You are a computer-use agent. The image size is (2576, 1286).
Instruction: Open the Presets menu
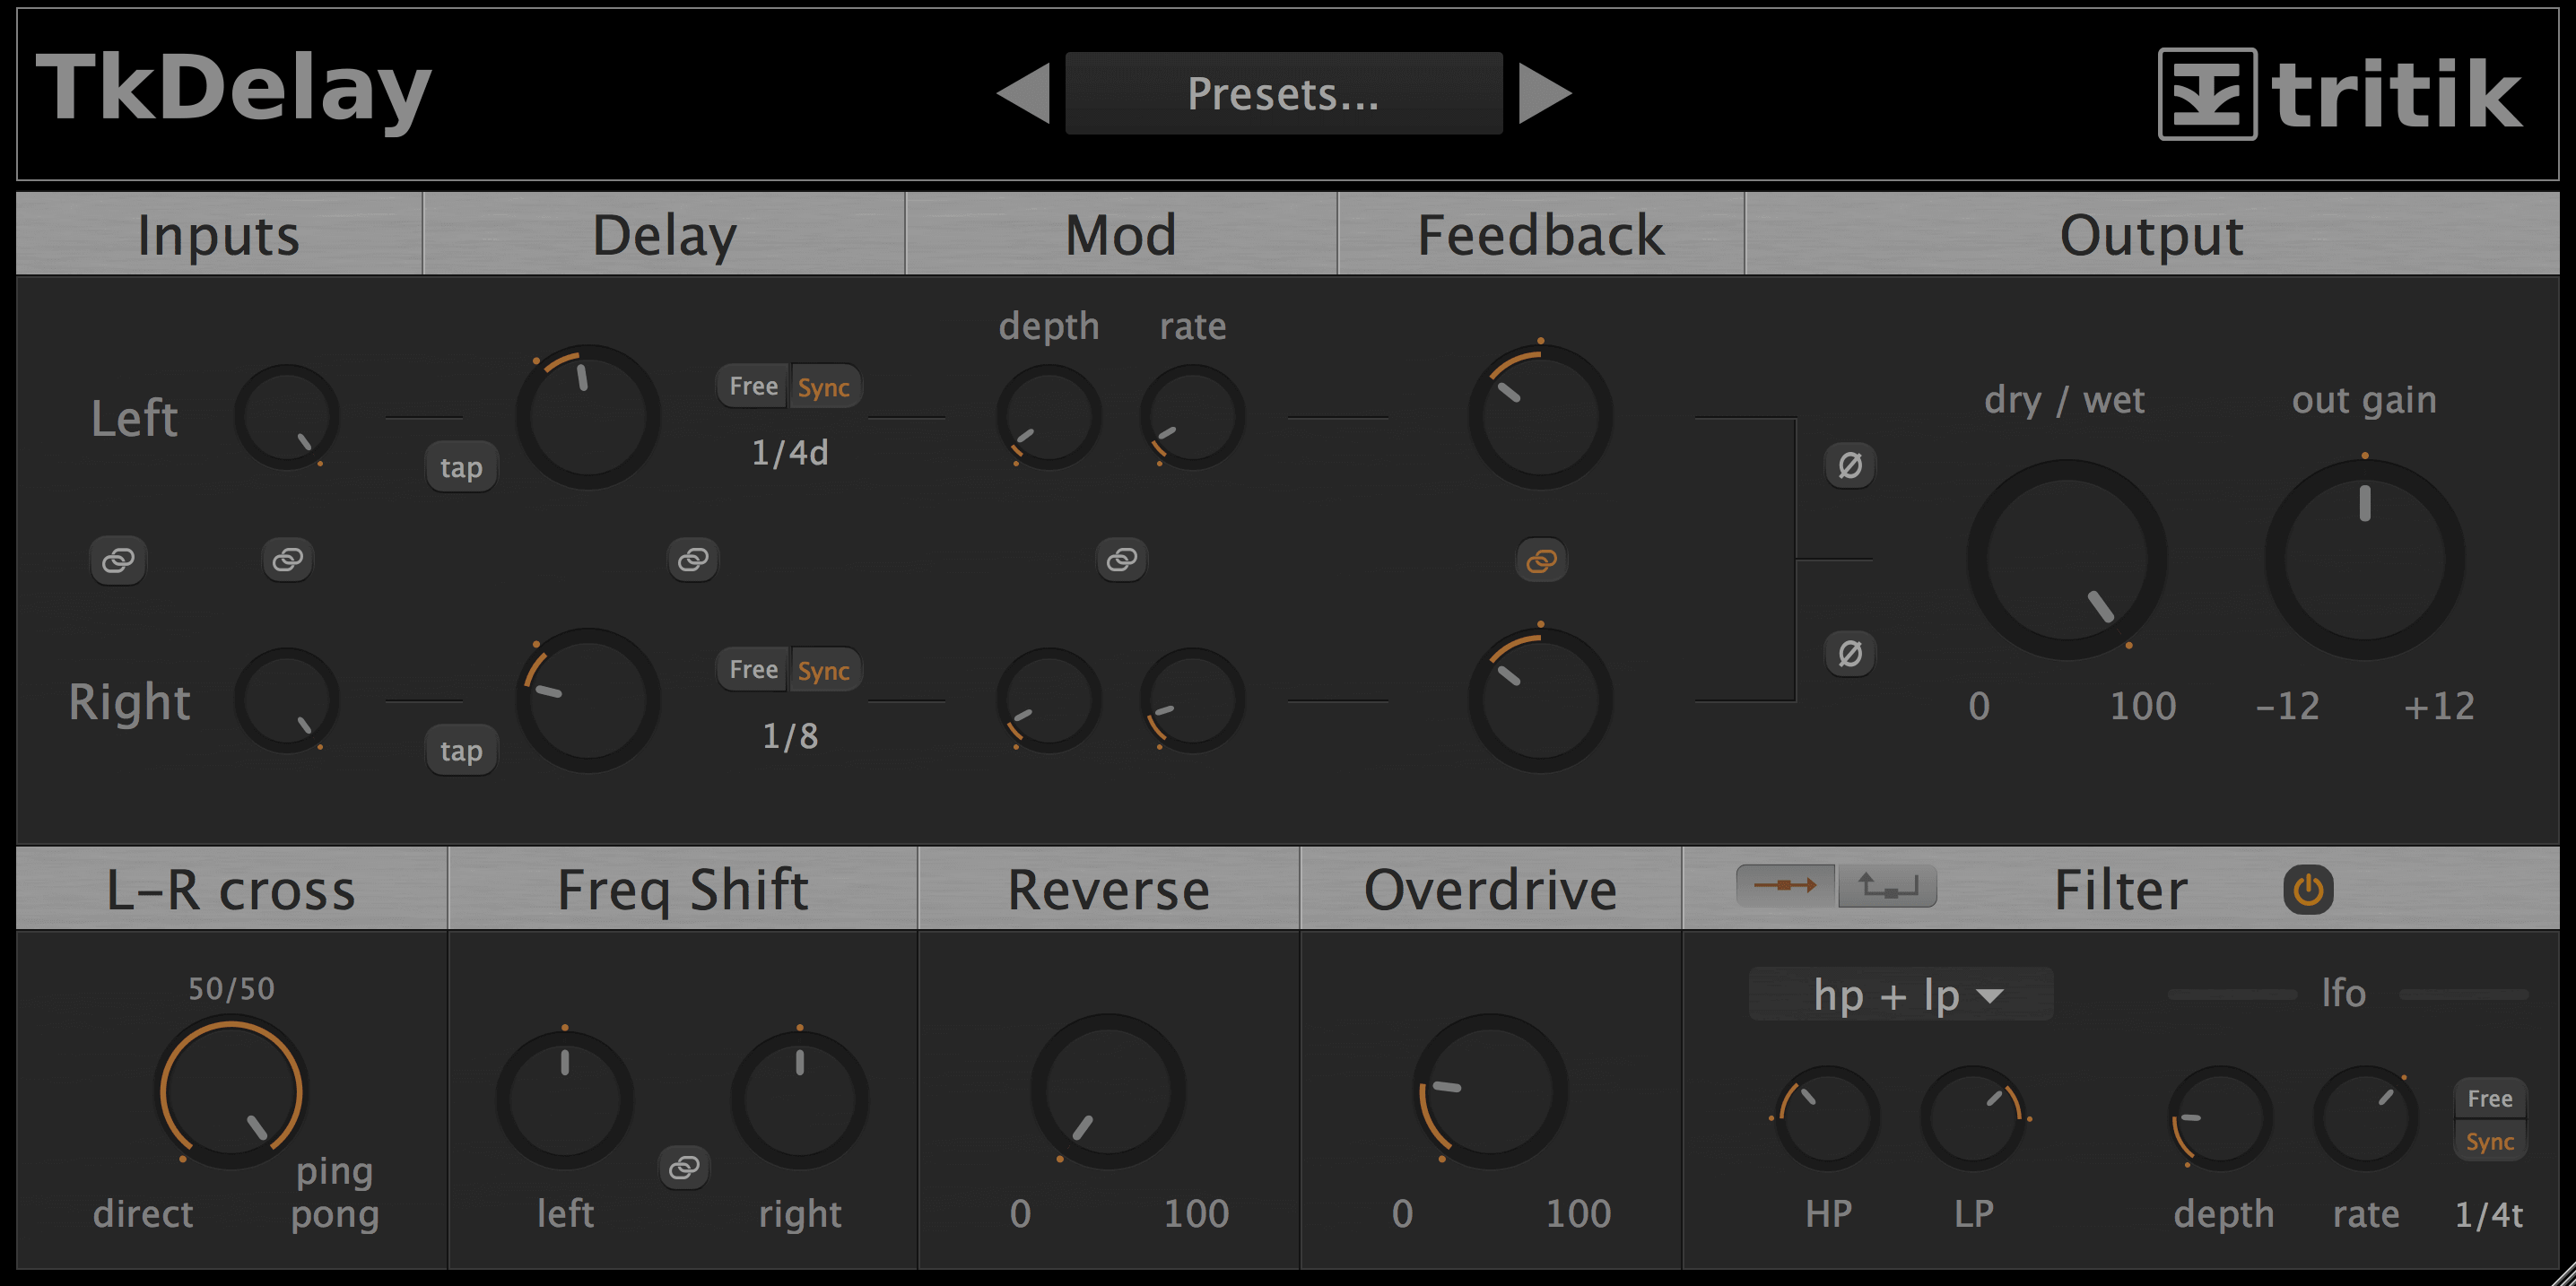click(1283, 93)
